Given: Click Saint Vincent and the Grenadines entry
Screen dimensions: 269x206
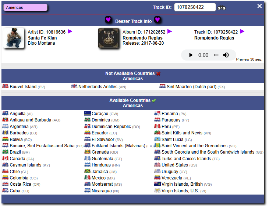Looking at the screenshot, I should (x=195, y=146).
